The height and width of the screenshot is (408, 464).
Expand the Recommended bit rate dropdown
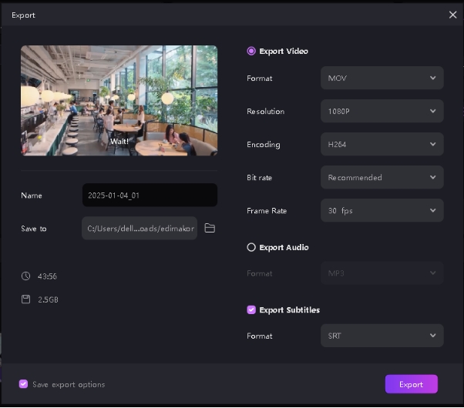[382, 178]
